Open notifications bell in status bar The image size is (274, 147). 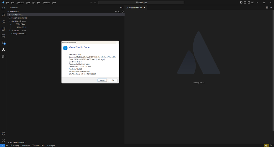click(x=271, y=145)
